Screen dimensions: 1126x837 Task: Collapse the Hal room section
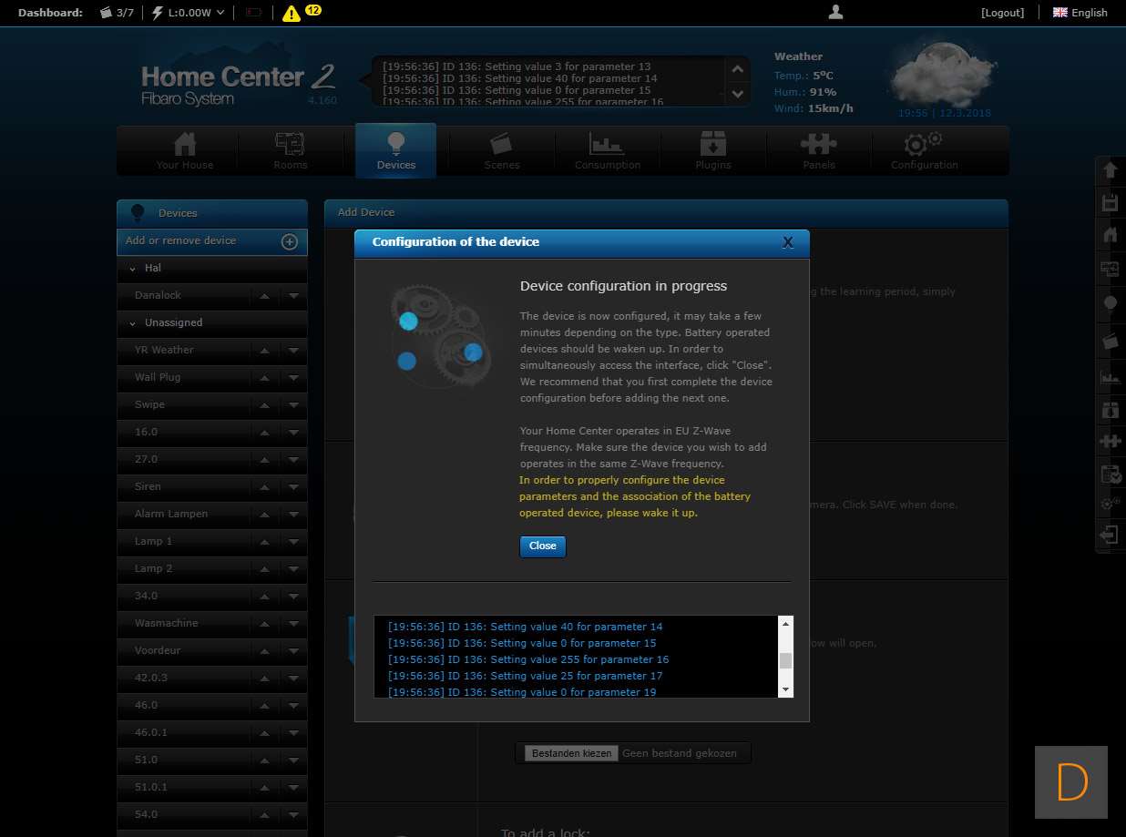[x=133, y=269]
